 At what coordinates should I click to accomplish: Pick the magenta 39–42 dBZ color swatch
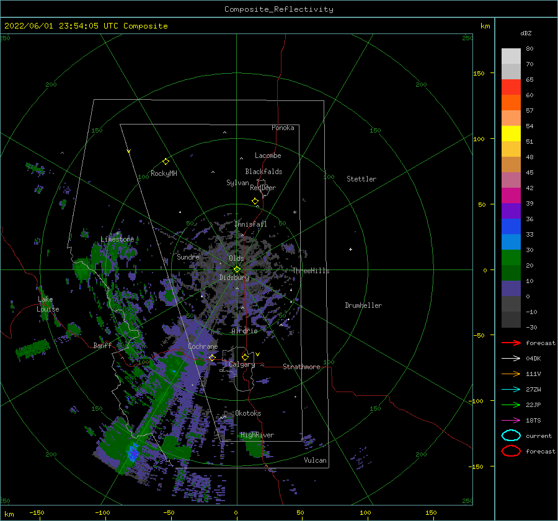click(511, 196)
